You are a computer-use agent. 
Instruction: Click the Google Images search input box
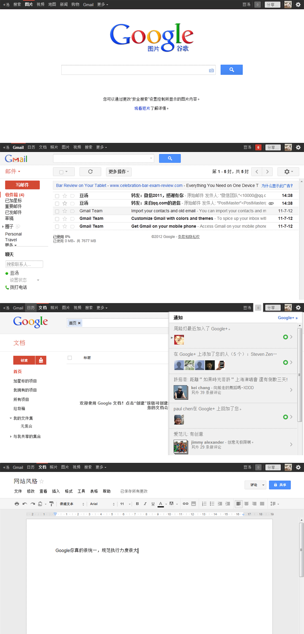tap(134, 70)
